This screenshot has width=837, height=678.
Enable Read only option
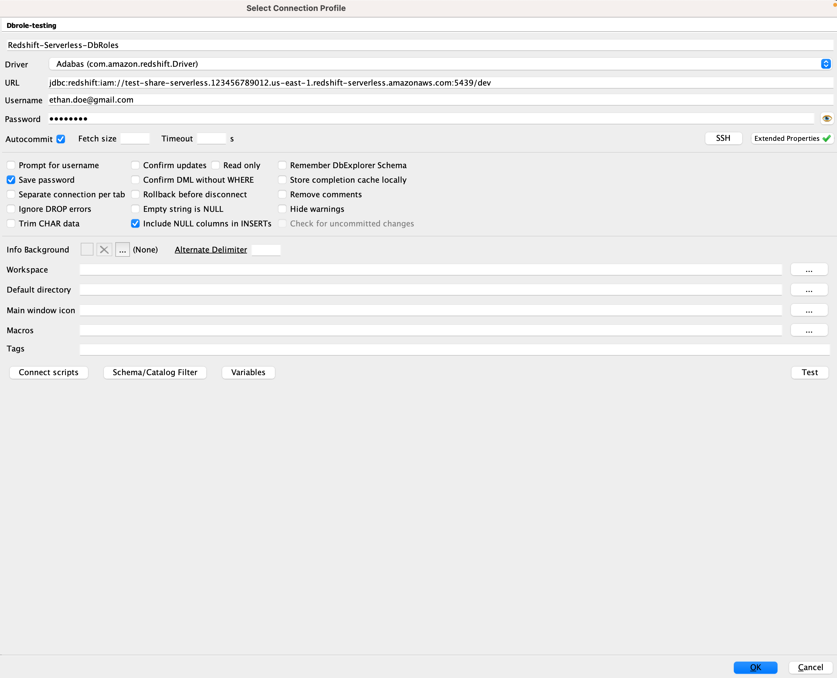pos(215,165)
